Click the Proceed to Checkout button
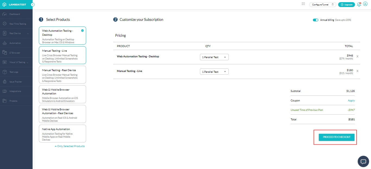 coord(337,137)
